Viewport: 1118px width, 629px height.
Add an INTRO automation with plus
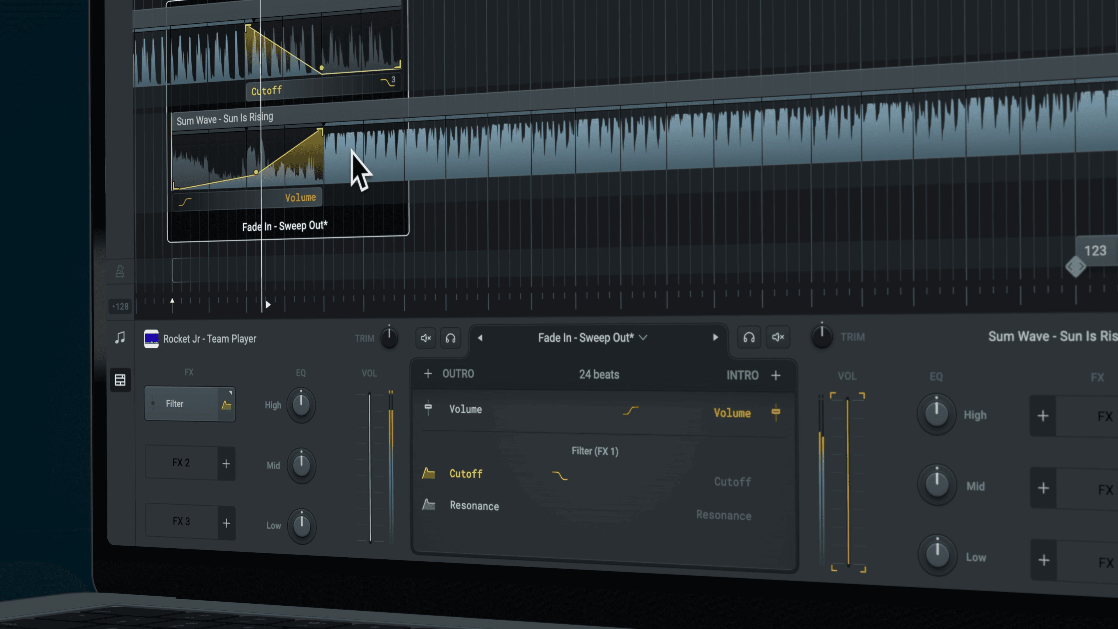pyautogui.click(x=776, y=375)
